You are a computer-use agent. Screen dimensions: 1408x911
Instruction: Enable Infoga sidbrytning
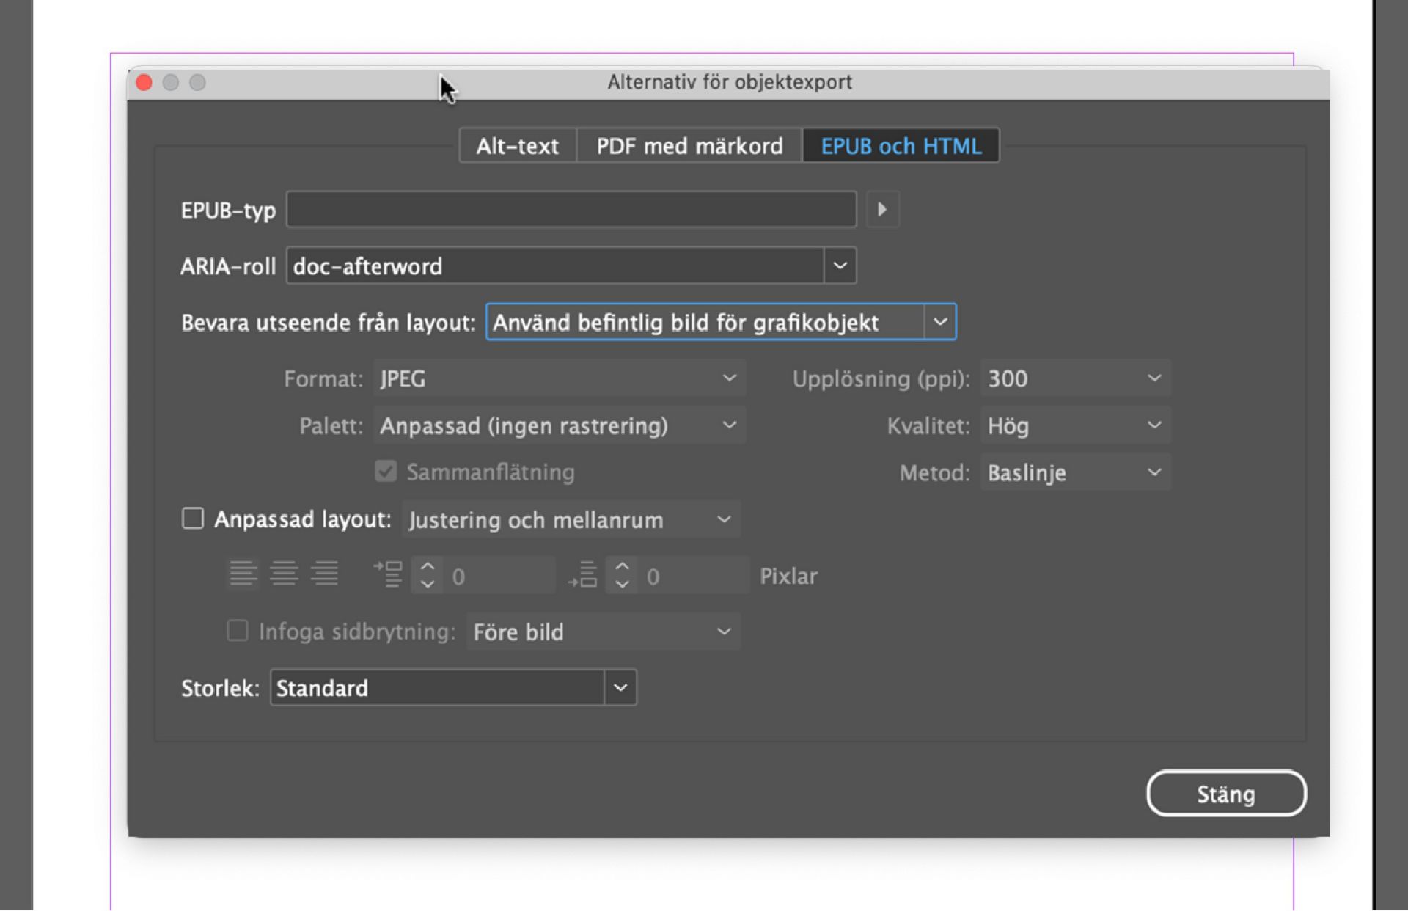(x=237, y=632)
